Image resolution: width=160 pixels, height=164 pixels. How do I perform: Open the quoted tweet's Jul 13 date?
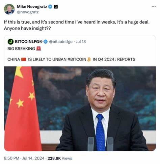tap(81, 42)
